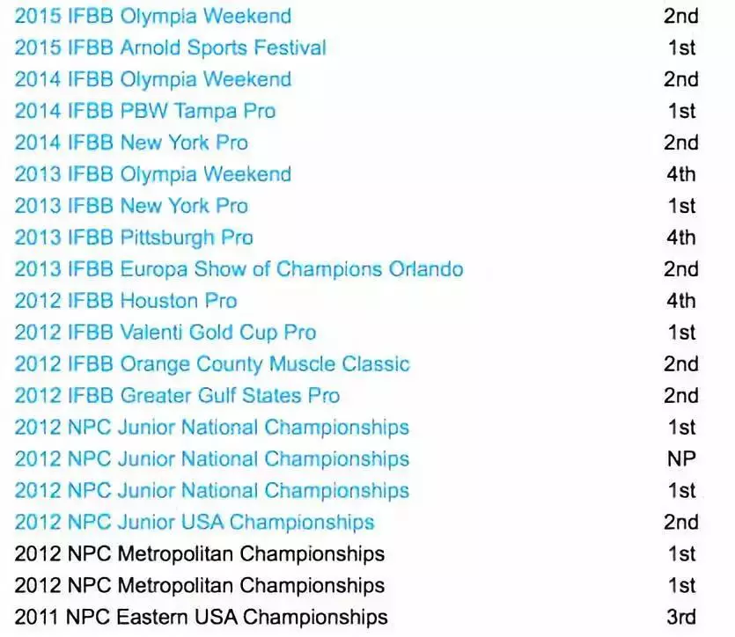Click the 4th placement beside Pittsburgh Pro
Screen dimensions: 735x637
point(680,238)
